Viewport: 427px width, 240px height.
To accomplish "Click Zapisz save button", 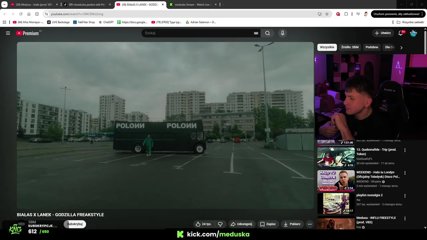I will click(268, 224).
